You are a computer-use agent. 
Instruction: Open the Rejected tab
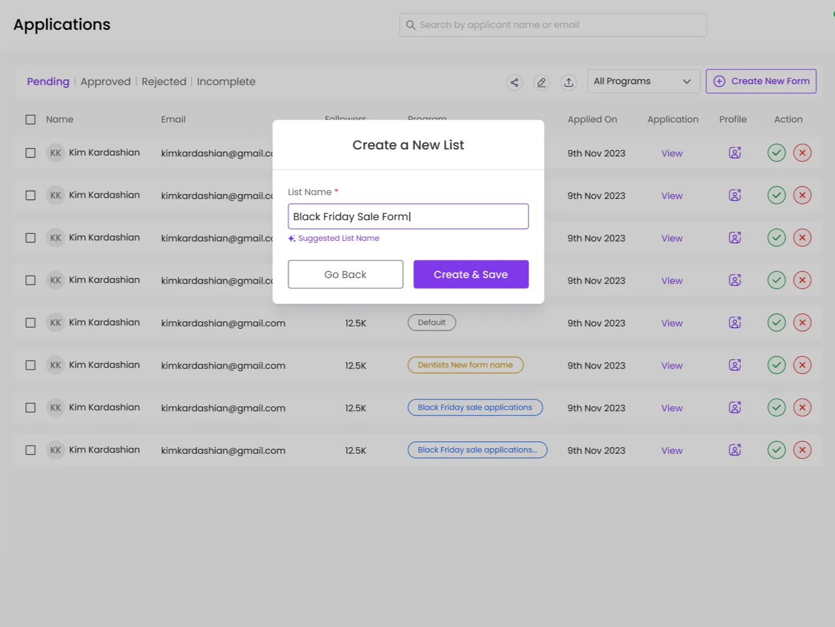pyautogui.click(x=164, y=82)
